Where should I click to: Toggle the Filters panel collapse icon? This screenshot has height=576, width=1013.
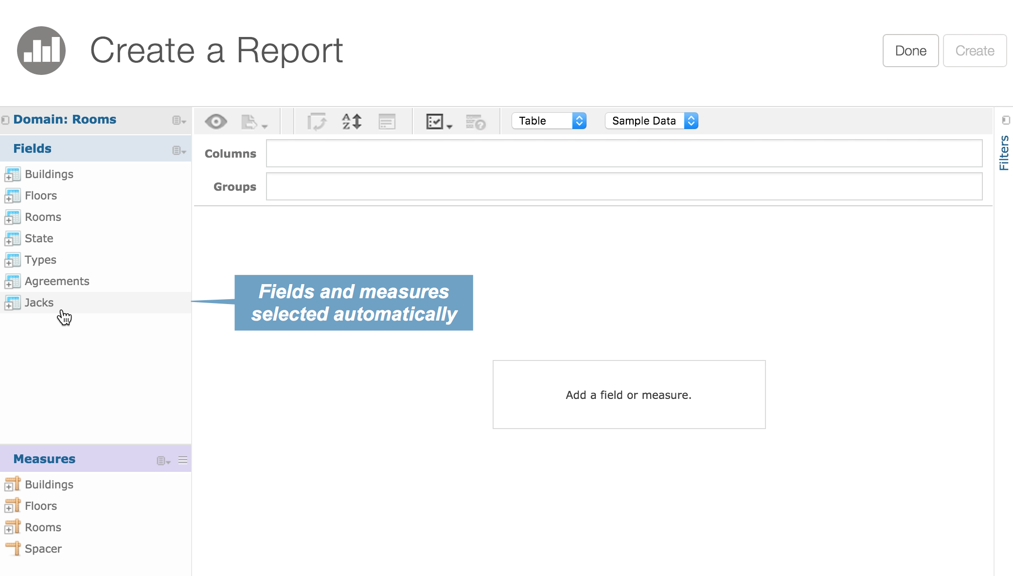(1006, 120)
